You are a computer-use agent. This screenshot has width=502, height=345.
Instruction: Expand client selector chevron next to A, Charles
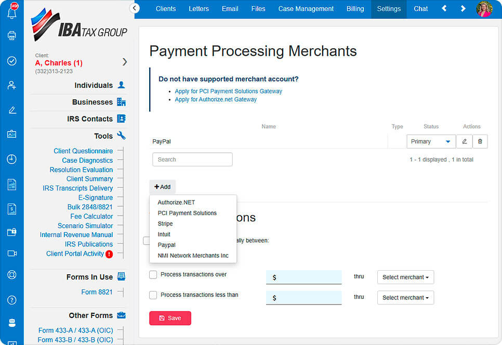pos(125,62)
